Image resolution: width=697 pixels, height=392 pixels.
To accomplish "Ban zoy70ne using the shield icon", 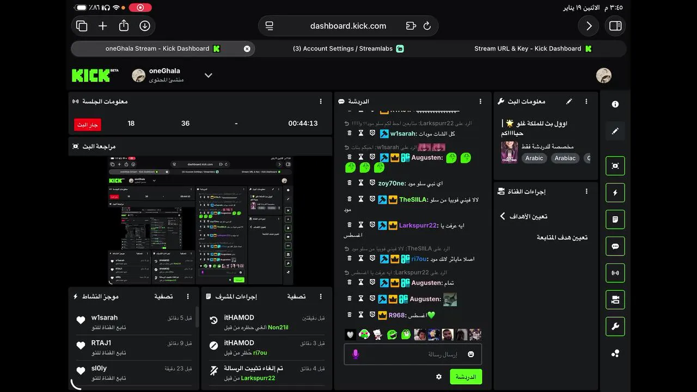I will [x=372, y=183].
